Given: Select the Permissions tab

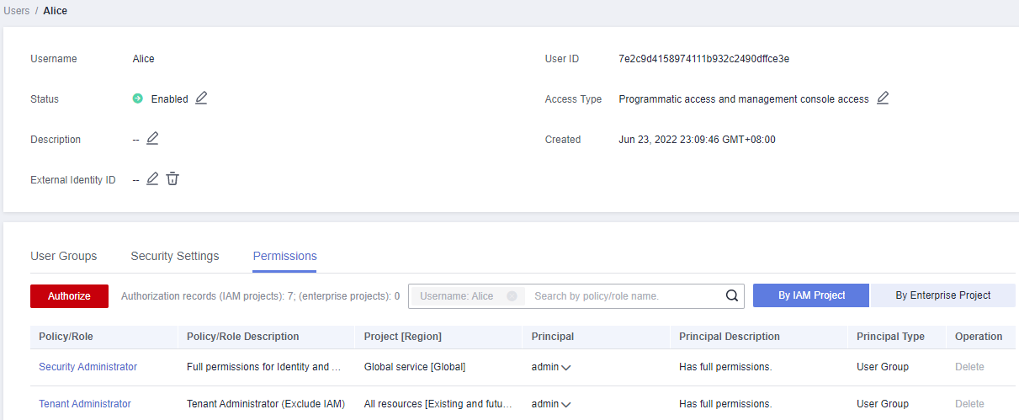Looking at the screenshot, I should pyautogui.click(x=284, y=256).
